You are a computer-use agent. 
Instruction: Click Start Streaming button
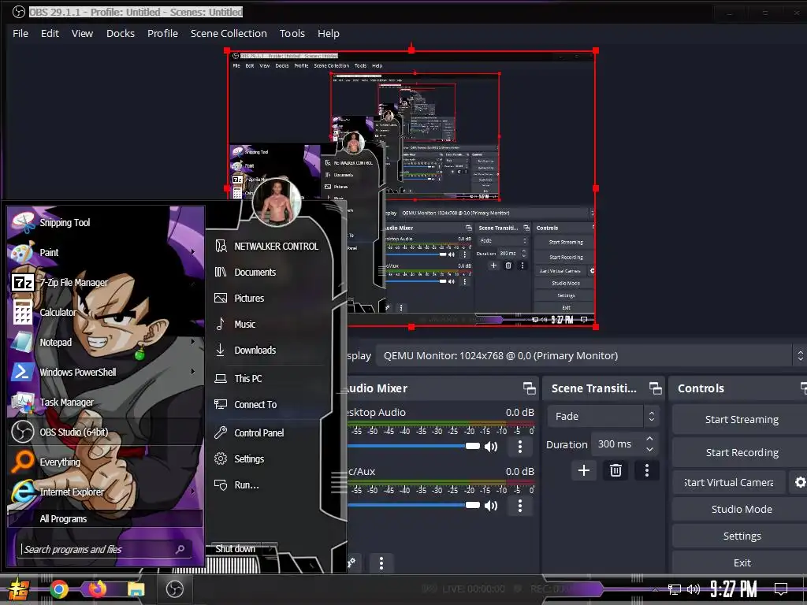[741, 419]
